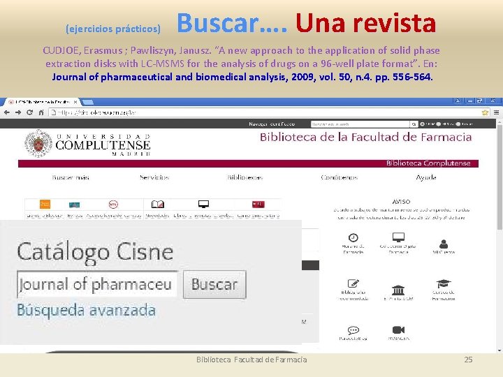Click the monitor icon for e-books and journals
This screenshot has height=377, width=503.
tap(203, 204)
